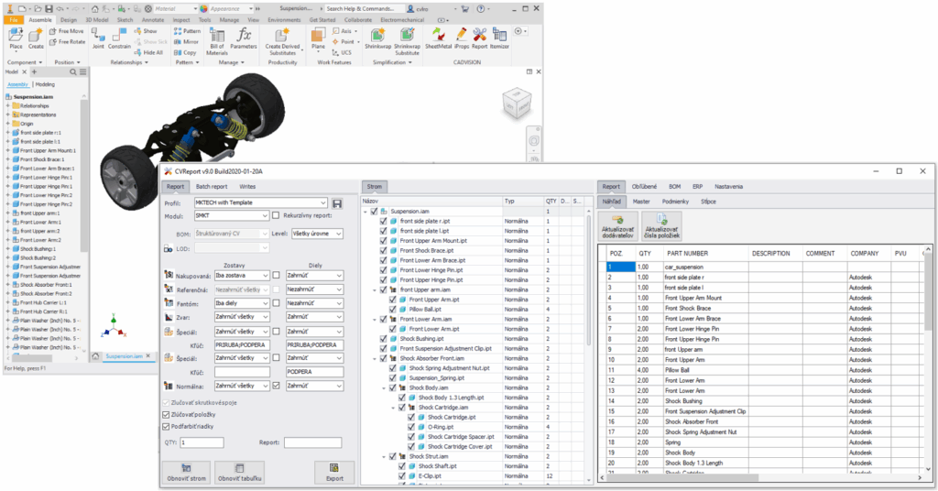This screenshot has width=938, height=491.
Task: Open the Master sub-tab
Action: (640, 202)
